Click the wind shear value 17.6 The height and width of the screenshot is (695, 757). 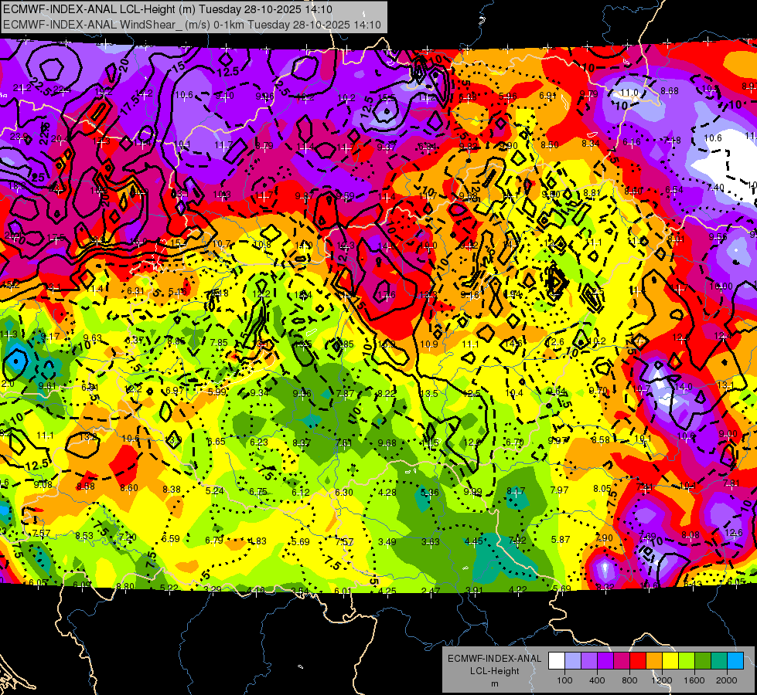(387, 295)
